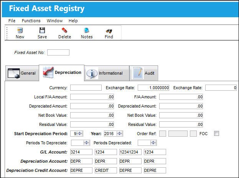
Task: Click the Exchange Rate field showing 1.0000000
Action: [153, 88]
